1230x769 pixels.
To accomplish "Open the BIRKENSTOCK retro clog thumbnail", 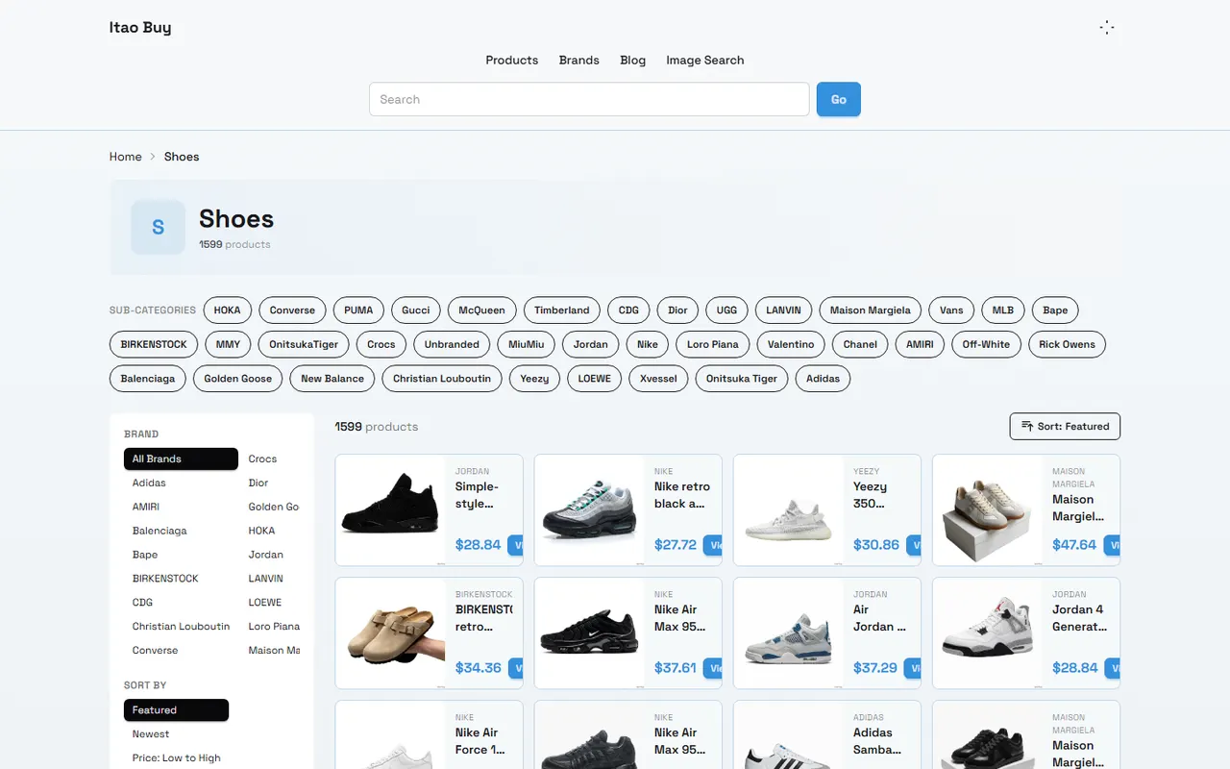I will (x=390, y=633).
